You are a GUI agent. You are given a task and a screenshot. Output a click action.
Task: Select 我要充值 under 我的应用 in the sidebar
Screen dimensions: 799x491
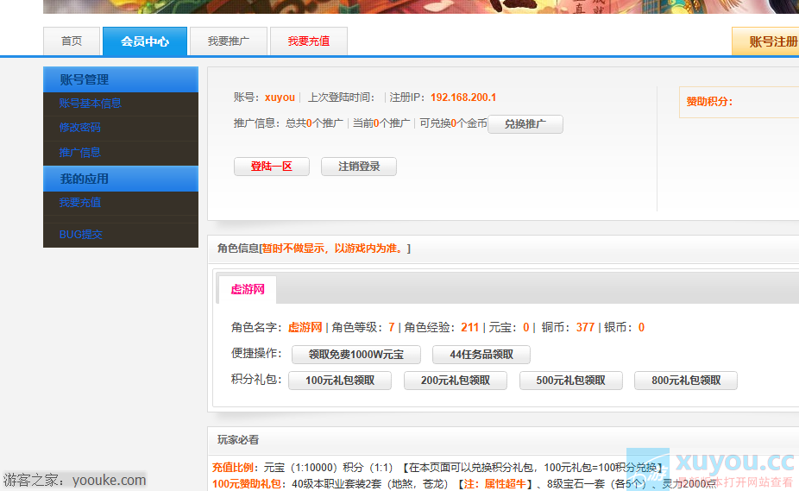80,203
